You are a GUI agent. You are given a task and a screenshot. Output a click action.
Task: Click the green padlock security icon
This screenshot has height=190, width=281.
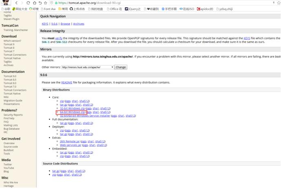(56, 3)
